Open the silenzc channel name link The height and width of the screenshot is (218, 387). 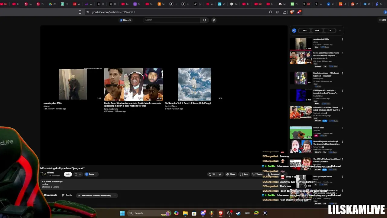pyautogui.click(x=50, y=173)
